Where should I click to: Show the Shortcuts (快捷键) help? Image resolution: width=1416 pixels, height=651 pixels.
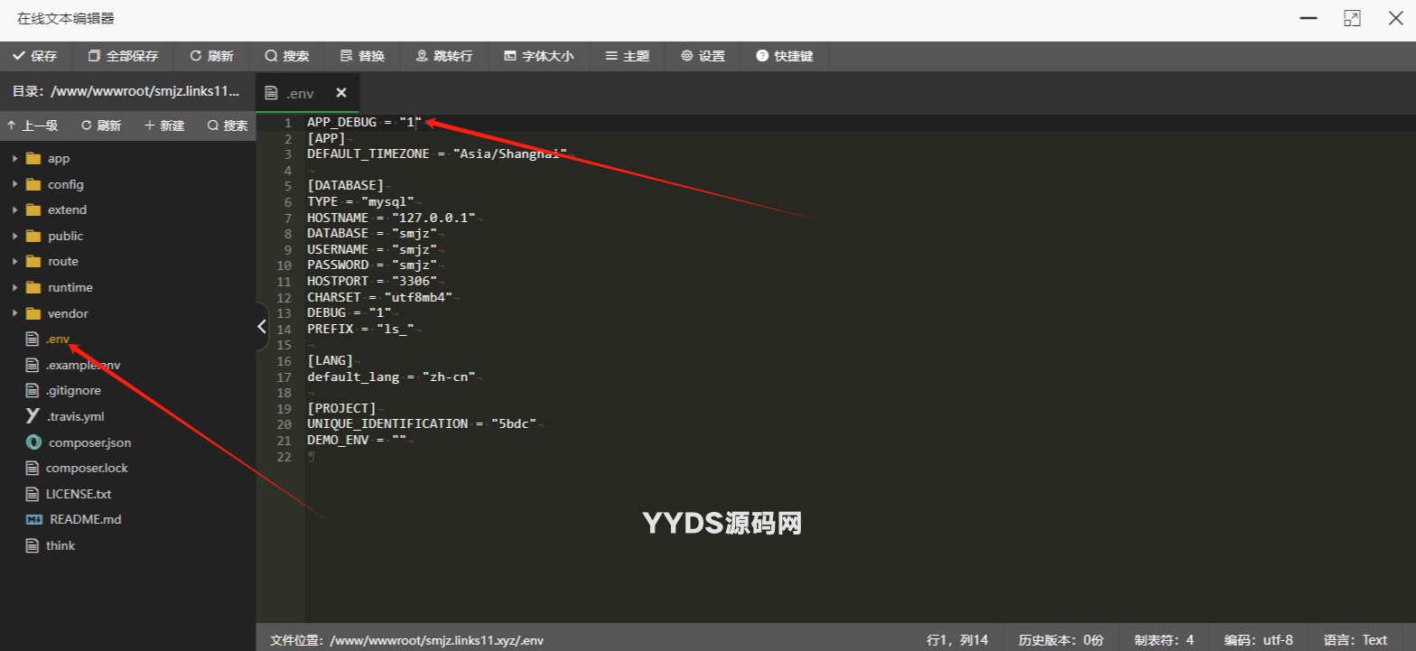(x=785, y=56)
